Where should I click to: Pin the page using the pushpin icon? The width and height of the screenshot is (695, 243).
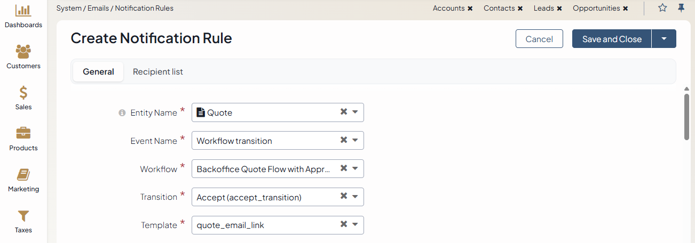681,8
